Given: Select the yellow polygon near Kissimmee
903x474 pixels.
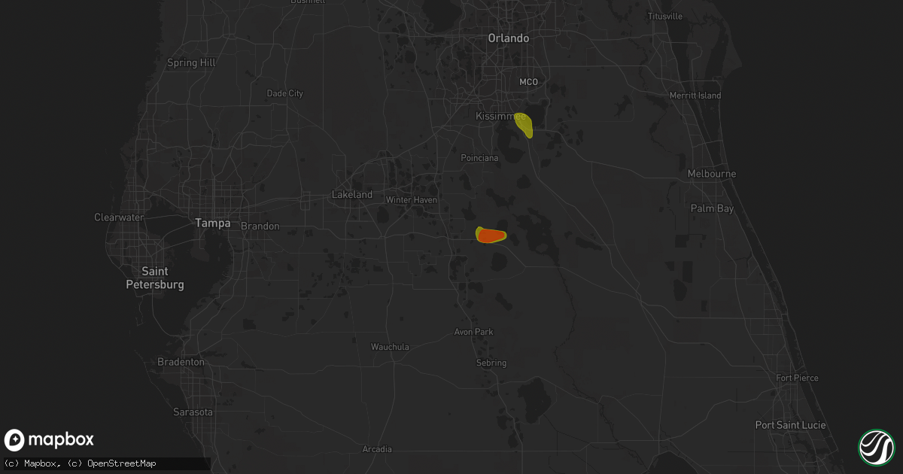Looking at the screenshot, I should (x=524, y=125).
